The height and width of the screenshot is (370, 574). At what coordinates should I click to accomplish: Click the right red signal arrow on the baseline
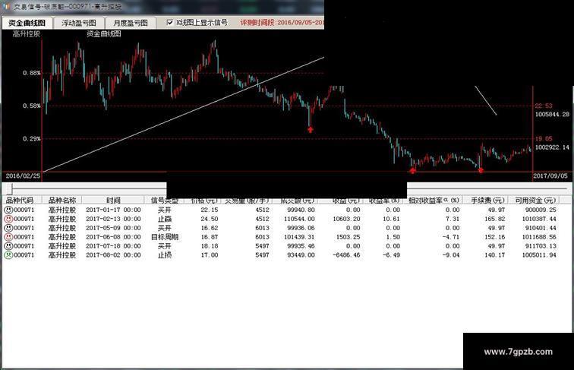pyautogui.click(x=481, y=170)
